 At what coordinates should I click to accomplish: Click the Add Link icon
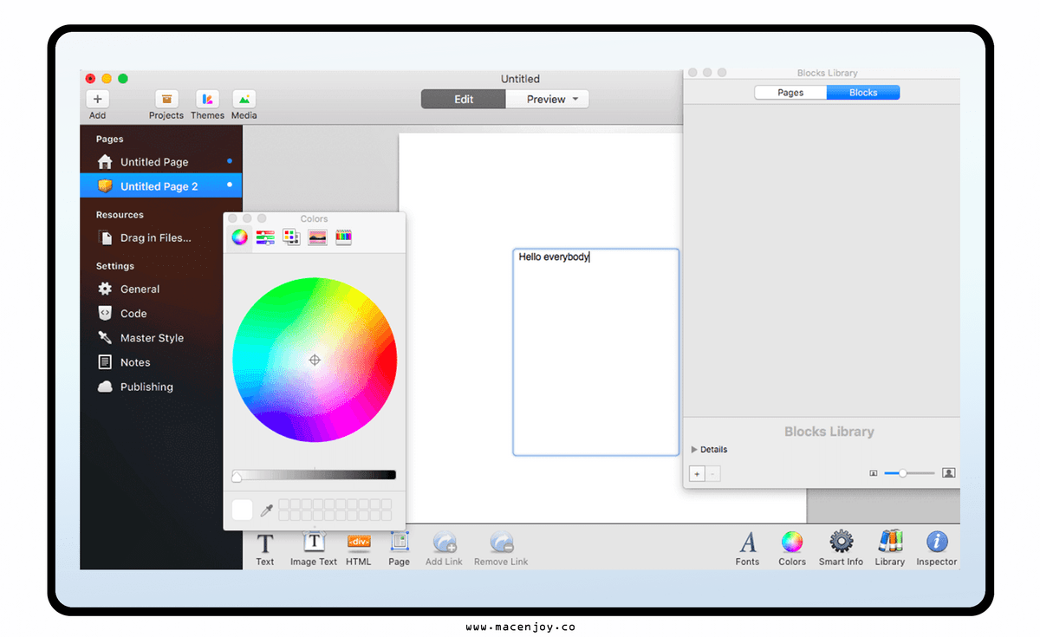[x=445, y=543]
